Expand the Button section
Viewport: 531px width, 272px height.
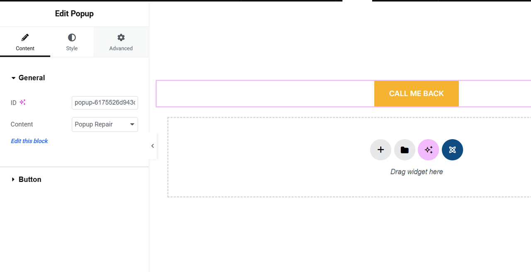click(x=26, y=179)
